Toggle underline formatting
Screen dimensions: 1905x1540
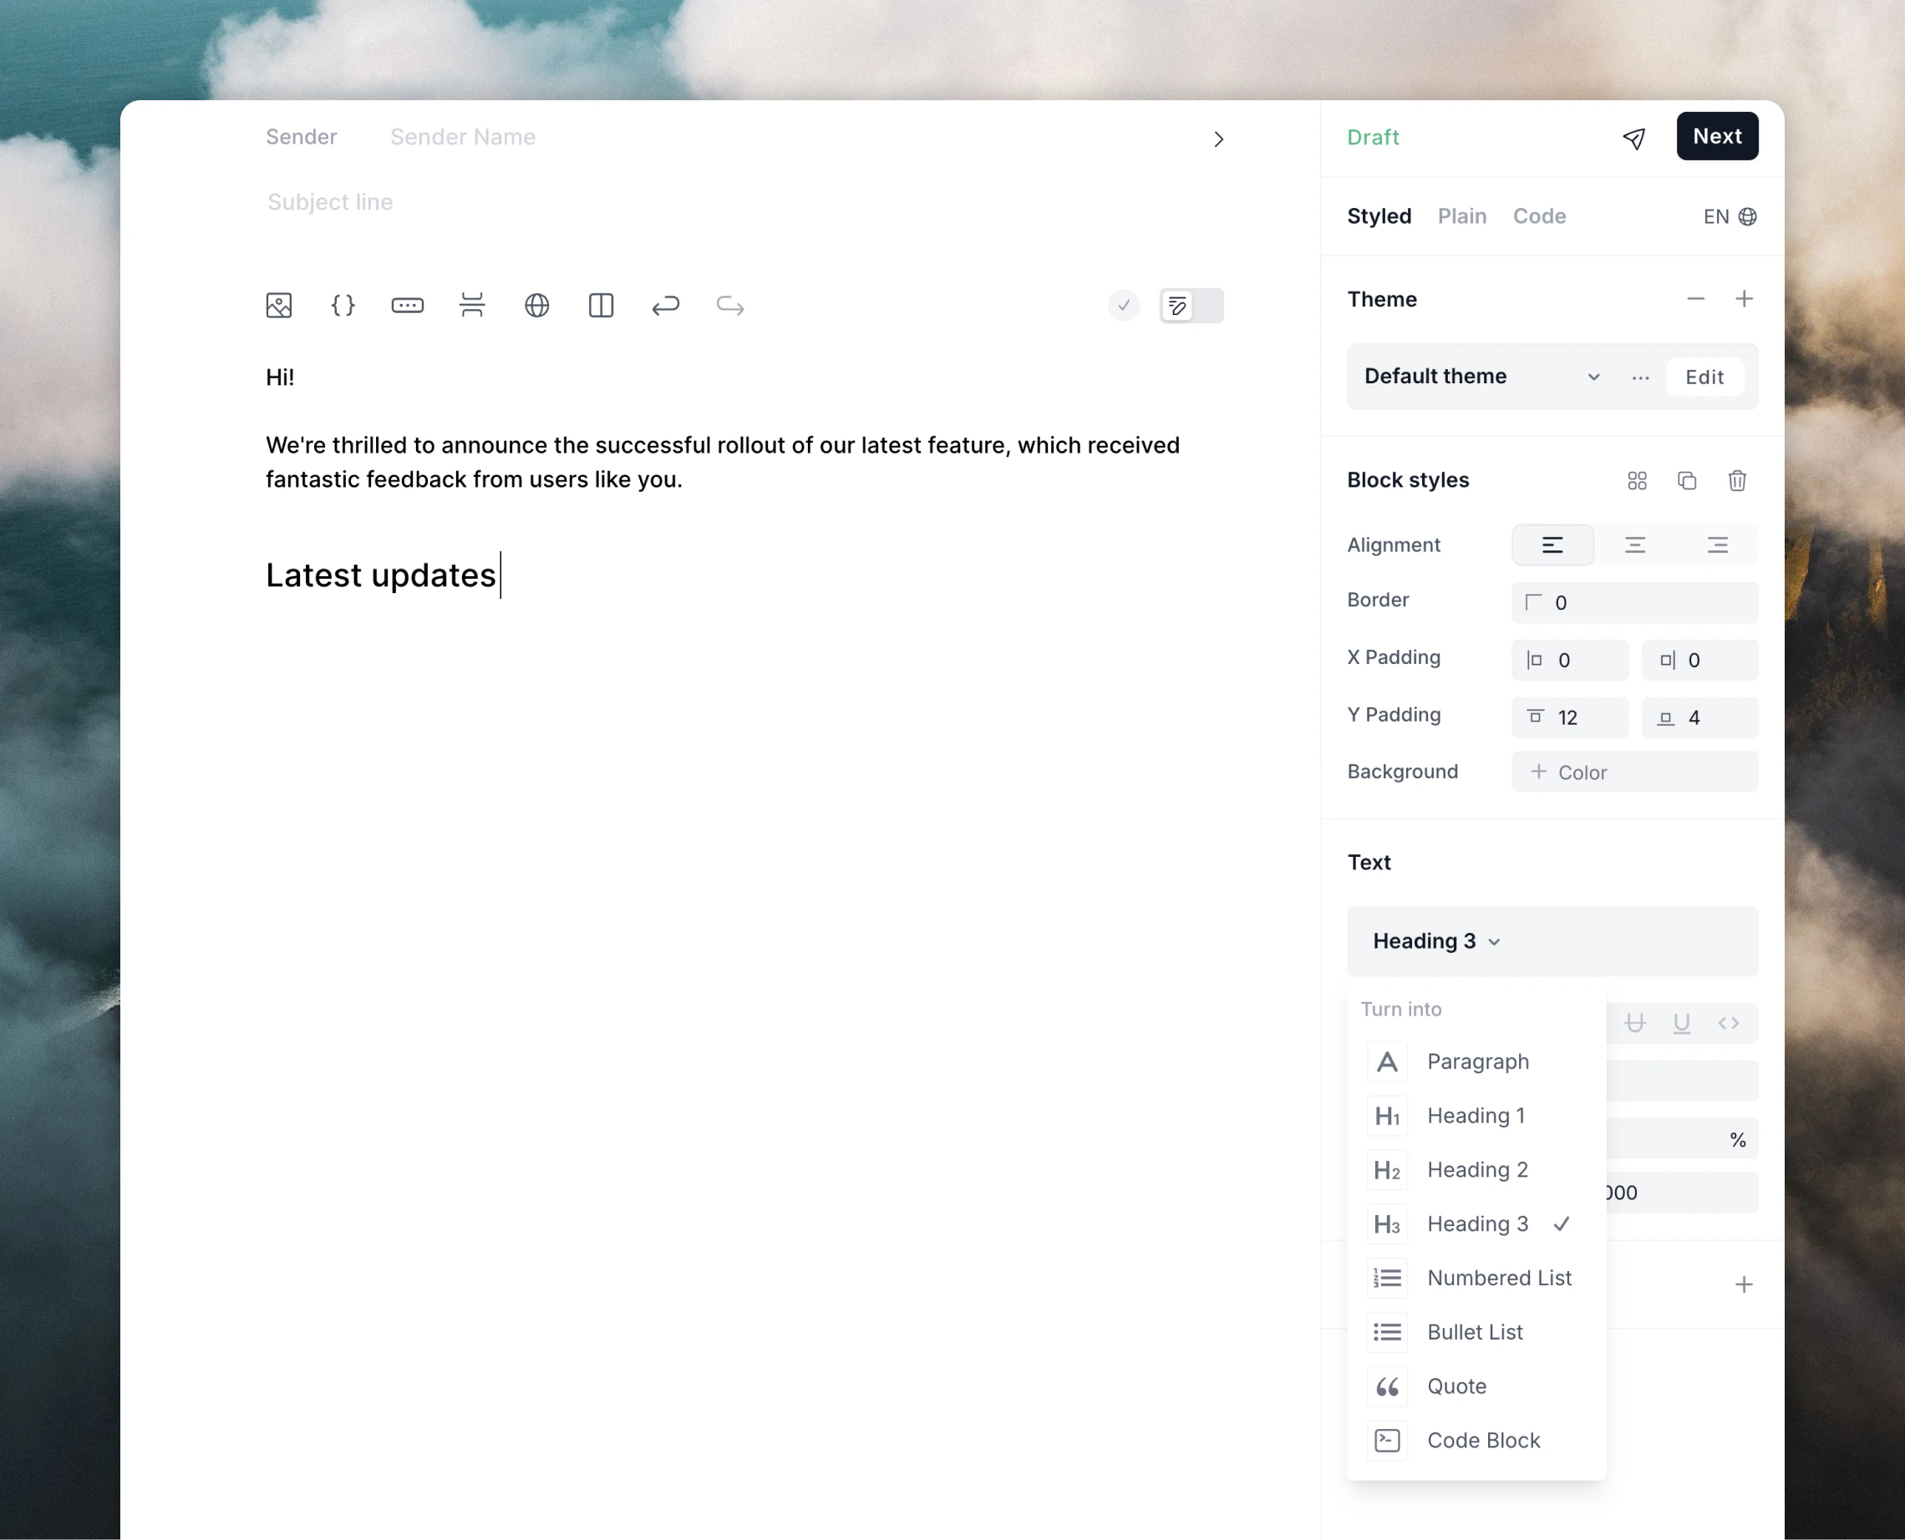click(1681, 1023)
